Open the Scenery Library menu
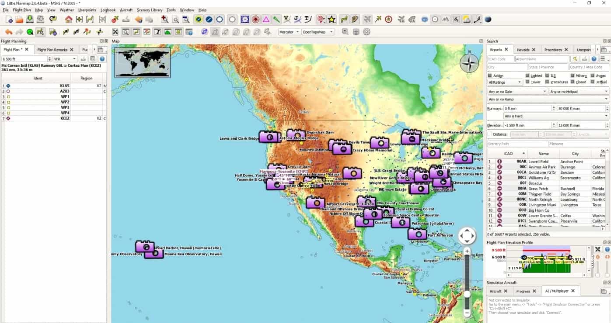The image size is (611, 323). coord(149,10)
